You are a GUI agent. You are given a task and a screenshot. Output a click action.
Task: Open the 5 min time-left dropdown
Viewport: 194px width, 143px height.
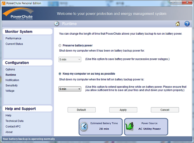pyautogui.click(x=70, y=89)
